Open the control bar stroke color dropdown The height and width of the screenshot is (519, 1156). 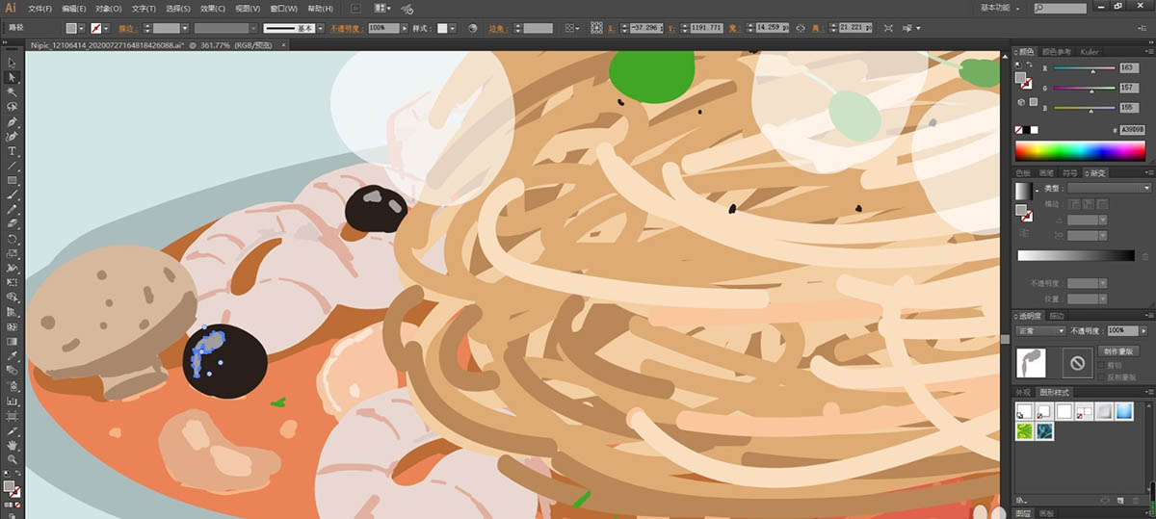(x=106, y=29)
